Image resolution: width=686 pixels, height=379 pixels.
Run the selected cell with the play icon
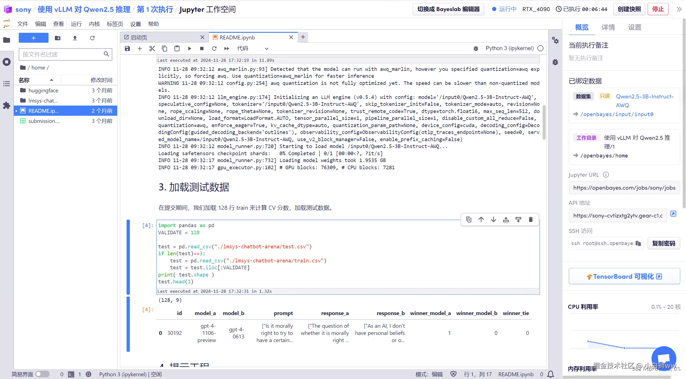189,49
